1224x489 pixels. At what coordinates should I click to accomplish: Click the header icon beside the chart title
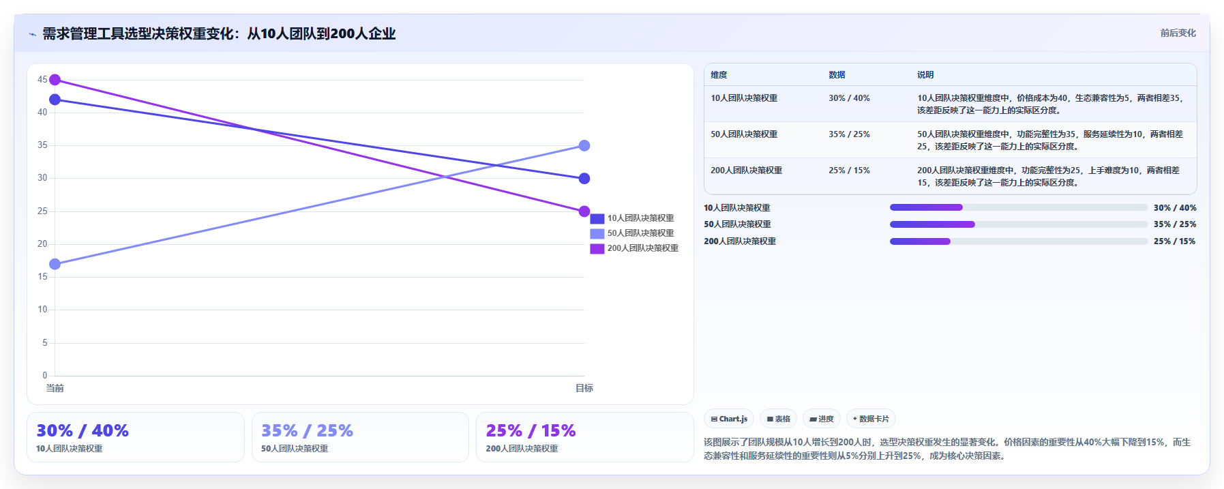click(32, 34)
